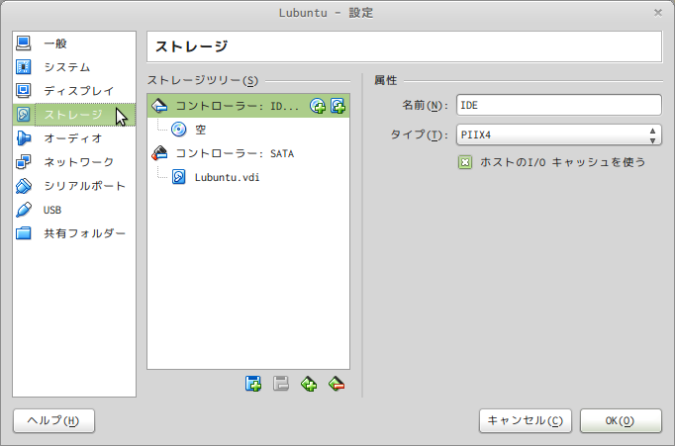Select the IDE controller row
The width and height of the screenshot is (675, 446).
click(x=248, y=106)
